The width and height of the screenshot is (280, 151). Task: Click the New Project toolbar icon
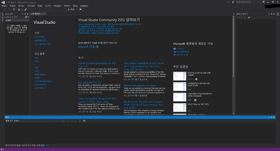14,9
